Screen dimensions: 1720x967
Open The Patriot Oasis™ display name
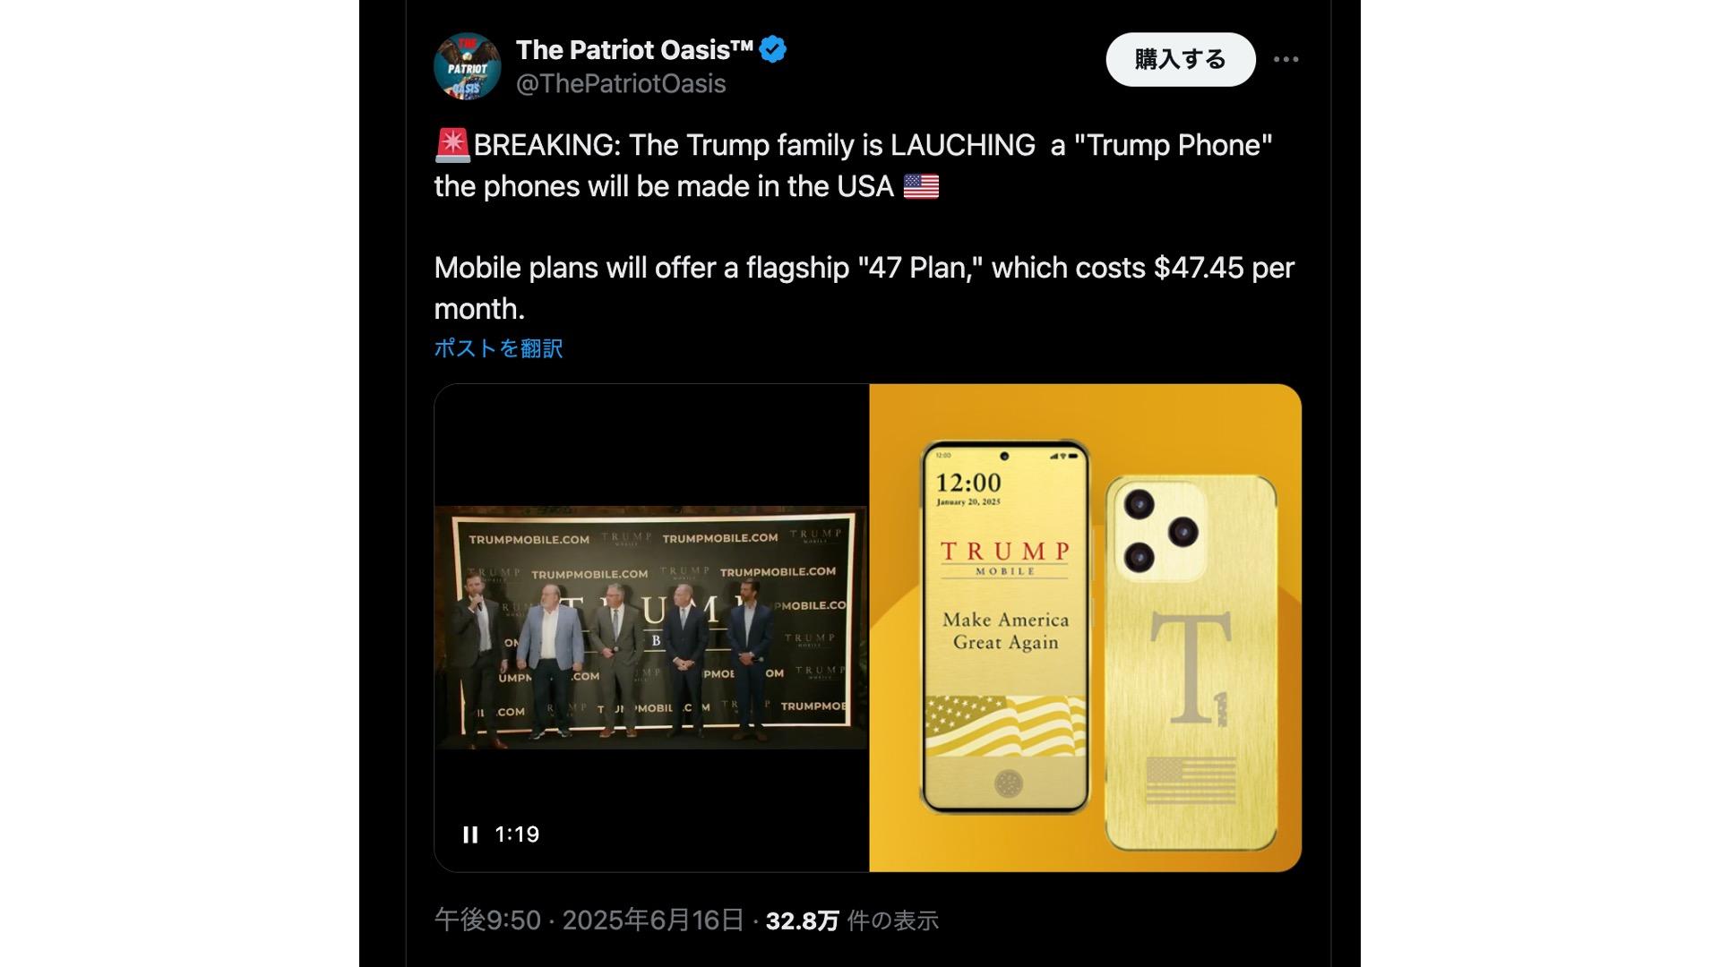(x=634, y=50)
